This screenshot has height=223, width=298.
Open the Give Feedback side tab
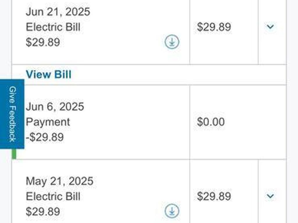[x=12, y=114]
